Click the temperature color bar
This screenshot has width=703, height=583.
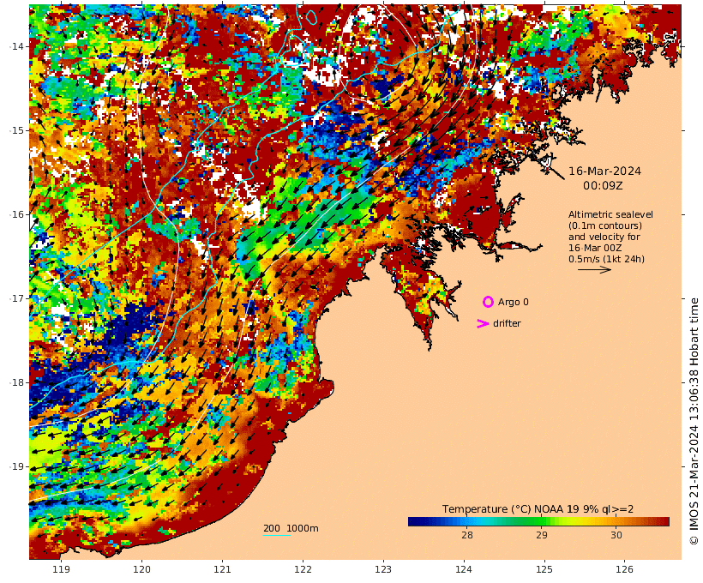[538, 521]
